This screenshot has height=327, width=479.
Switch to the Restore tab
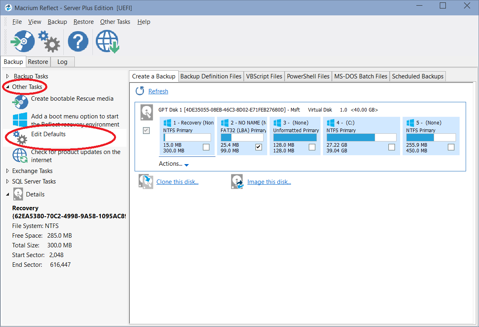(x=38, y=62)
